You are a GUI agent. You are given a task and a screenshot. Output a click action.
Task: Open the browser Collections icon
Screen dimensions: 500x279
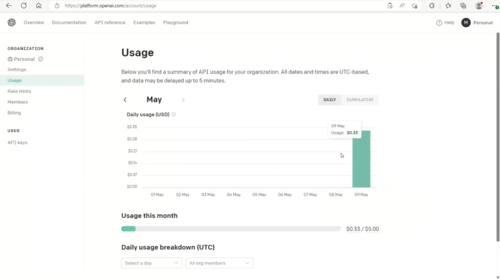click(463, 6)
